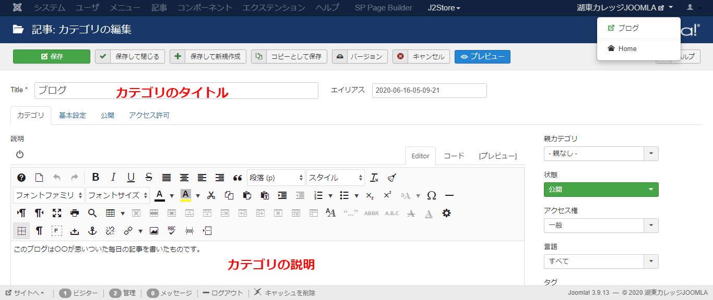Image resolution: width=713 pixels, height=300 pixels.
Task: Open the フォントサイズ dropdown
Action: (x=117, y=195)
